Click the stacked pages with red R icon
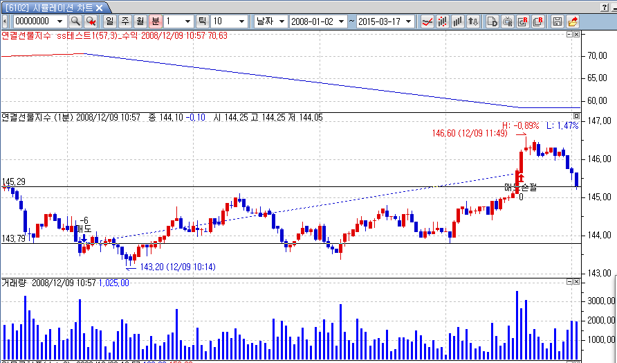 coord(538,21)
